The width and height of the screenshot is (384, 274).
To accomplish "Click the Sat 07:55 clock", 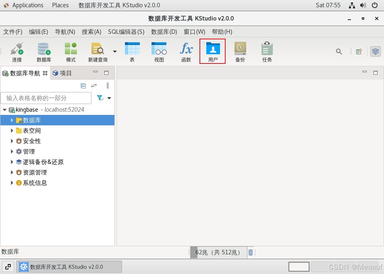I will (x=328, y=5).
